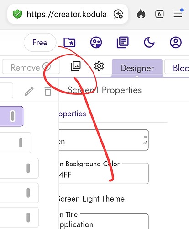Click the pencil rename icon
The image size is (189, 229).
pos(29,92)
